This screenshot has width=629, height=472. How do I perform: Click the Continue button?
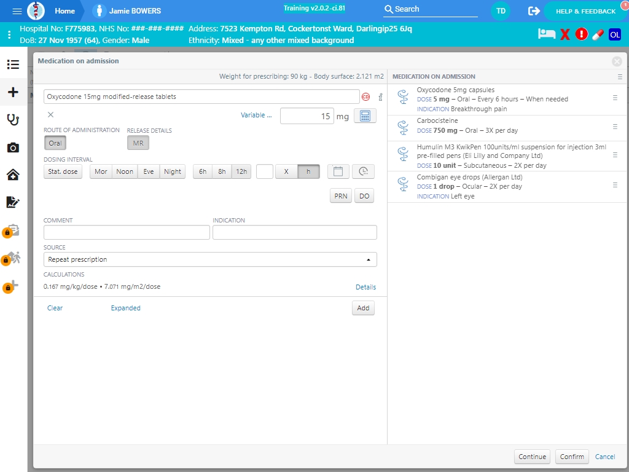pos(532,457)
